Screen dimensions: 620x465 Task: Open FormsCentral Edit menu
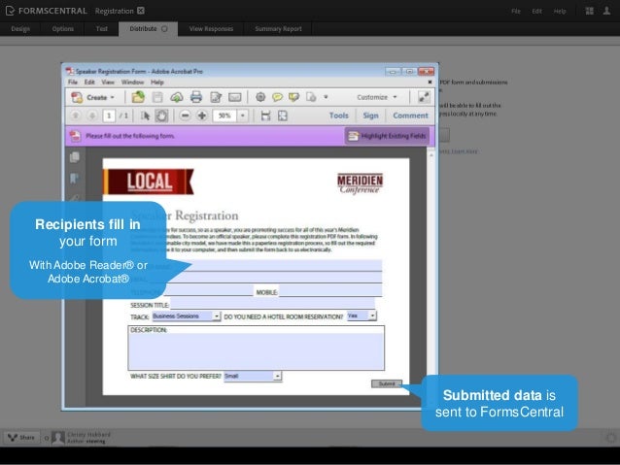coord(537,11)
